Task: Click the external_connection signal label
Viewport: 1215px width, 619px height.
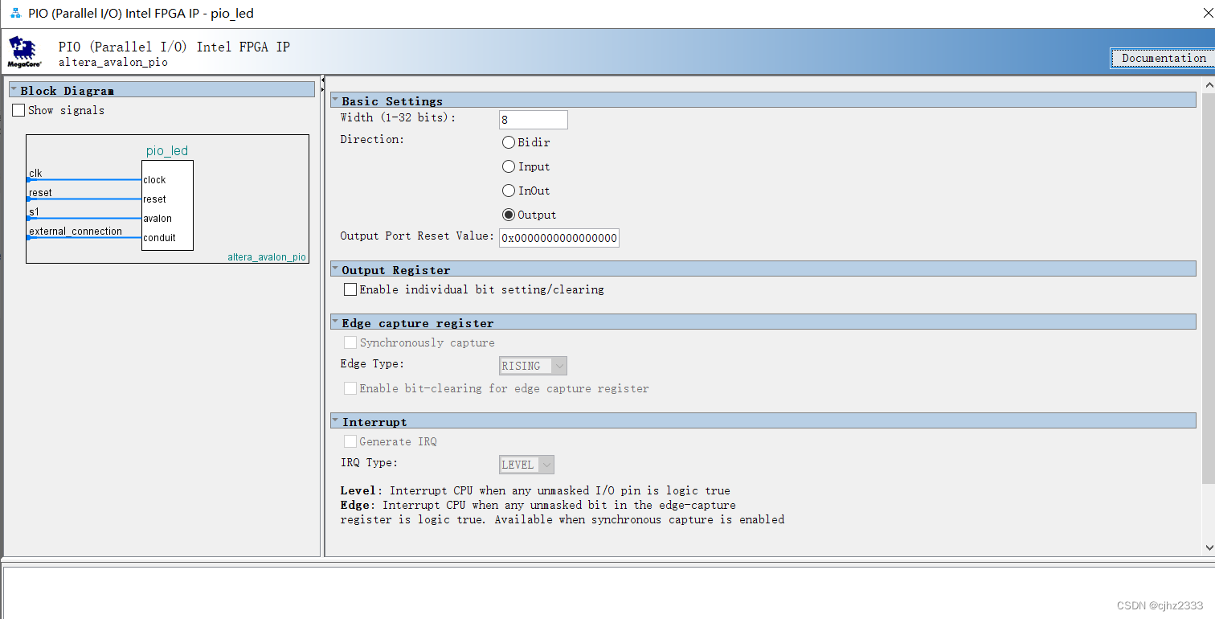Action: point(76,232)
